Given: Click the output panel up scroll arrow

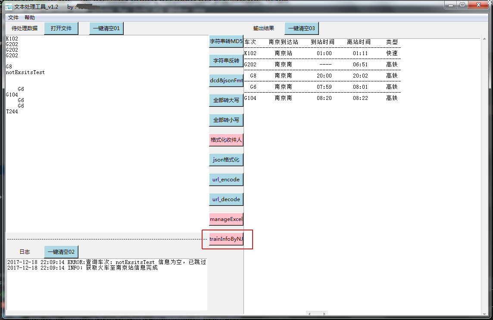Looking at the screenshot, I should [484, 38].
